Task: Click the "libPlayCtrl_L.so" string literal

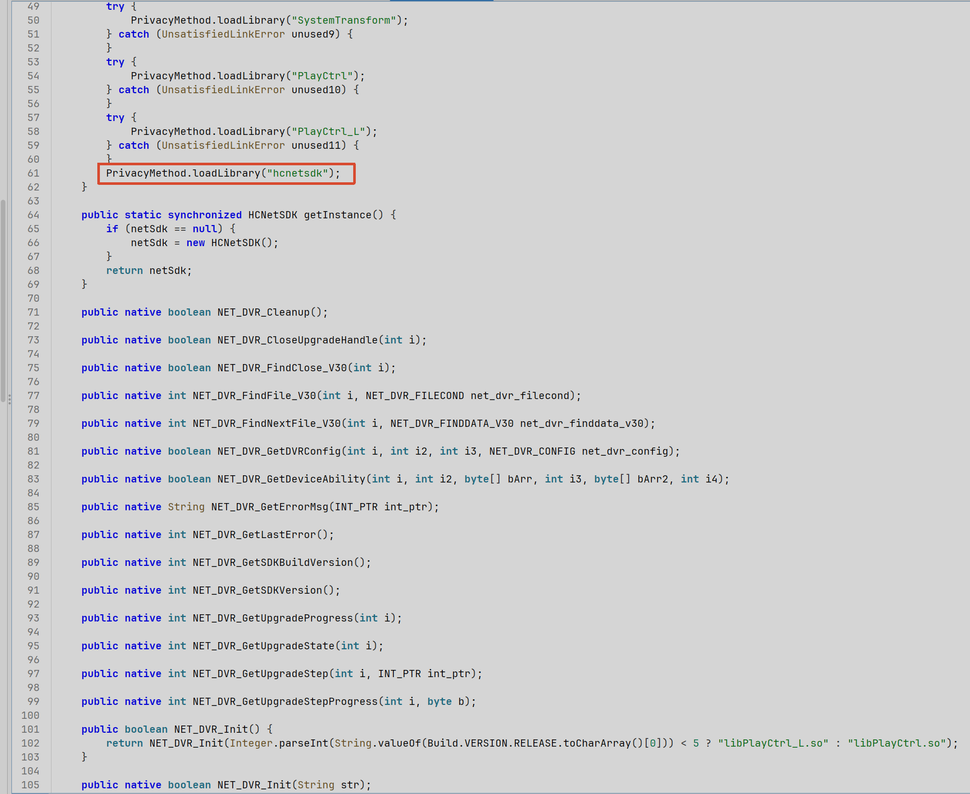Action: 773,743
